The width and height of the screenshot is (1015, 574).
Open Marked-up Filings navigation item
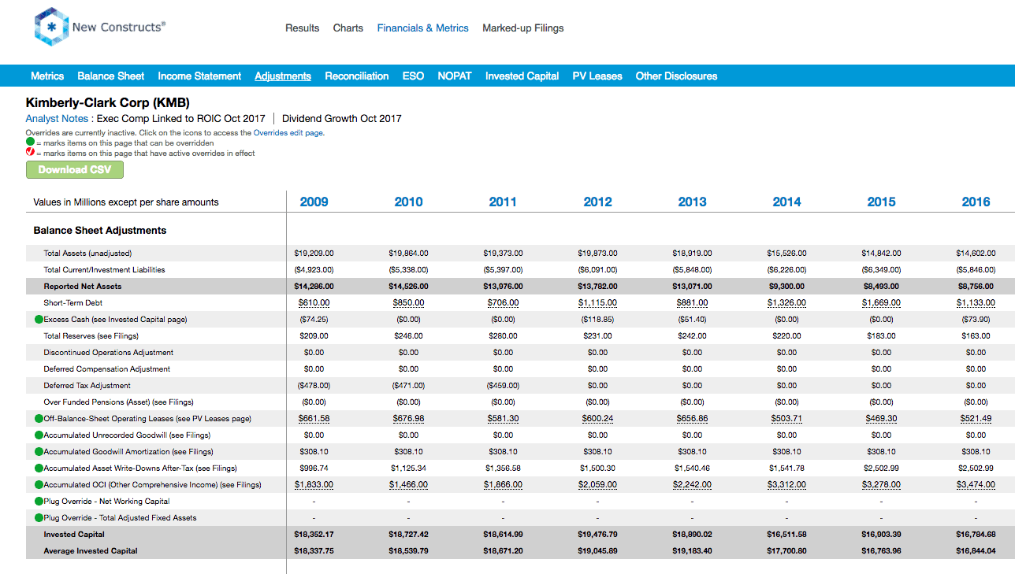coord(523,28)
